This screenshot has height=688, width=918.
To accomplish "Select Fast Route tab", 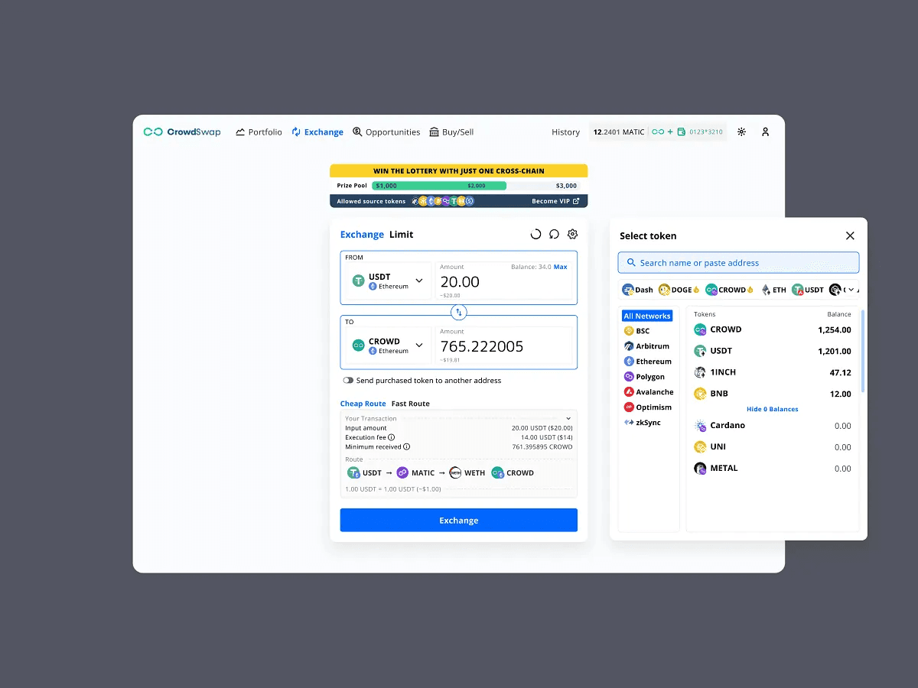I will point(411,404).
